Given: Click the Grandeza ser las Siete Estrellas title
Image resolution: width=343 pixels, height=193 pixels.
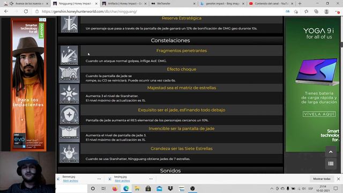Looking at the screenshot, I should 181,149.
